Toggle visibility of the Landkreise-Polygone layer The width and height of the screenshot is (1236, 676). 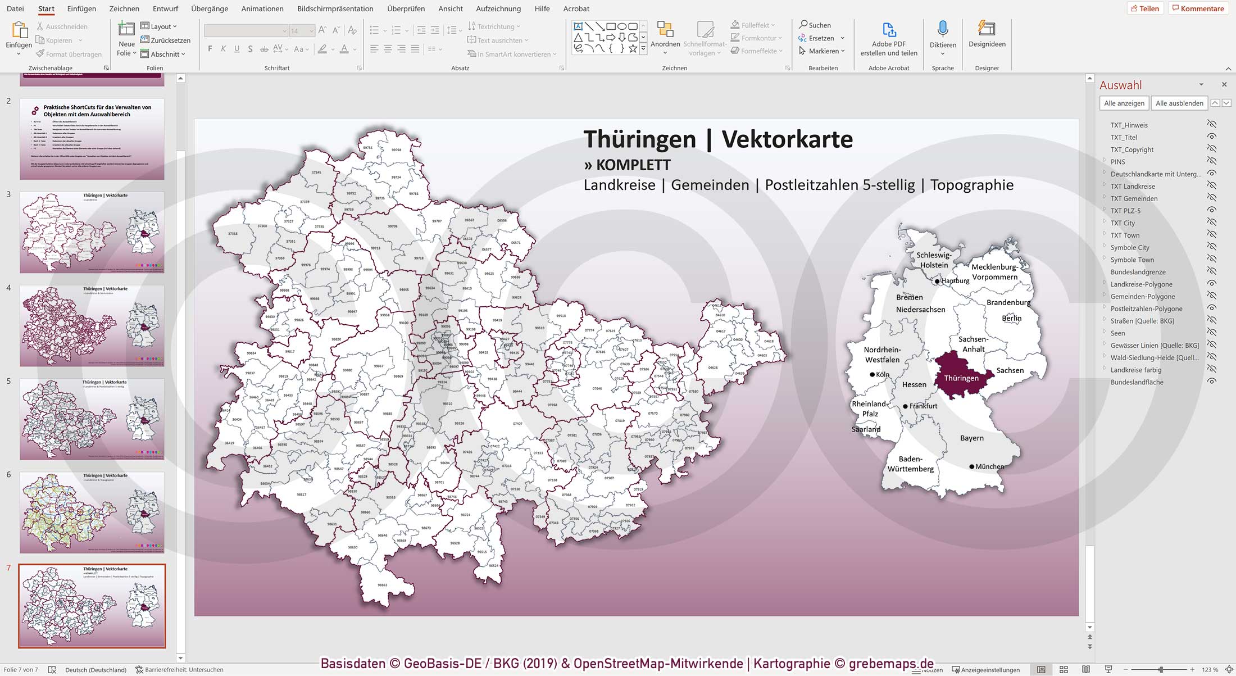pos(1212,284)
